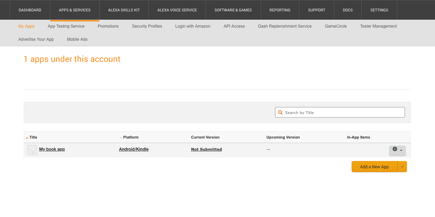Go to DOCS from the top navigation

click(347, 10)
